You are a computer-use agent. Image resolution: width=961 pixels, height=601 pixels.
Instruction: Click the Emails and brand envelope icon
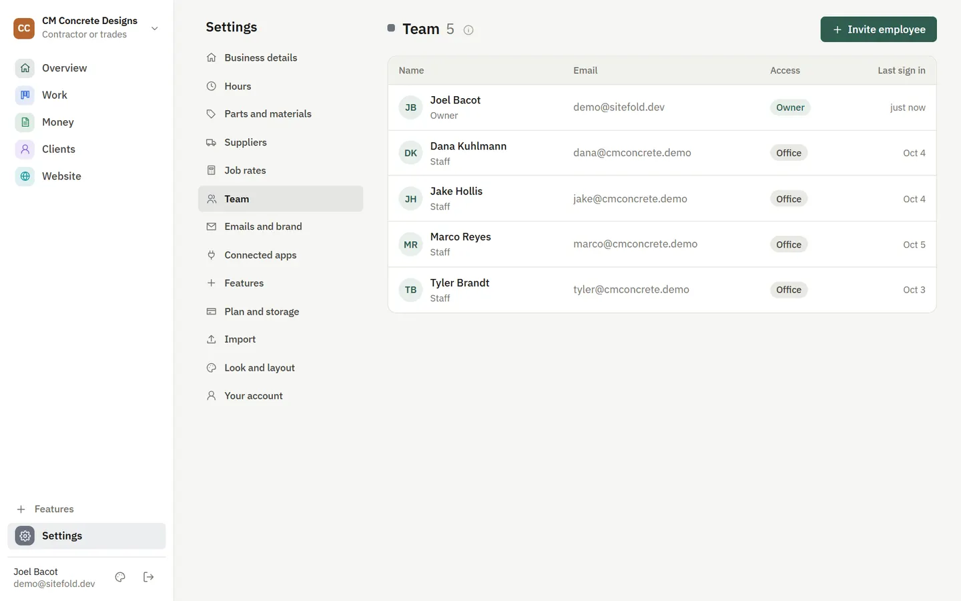212,226
